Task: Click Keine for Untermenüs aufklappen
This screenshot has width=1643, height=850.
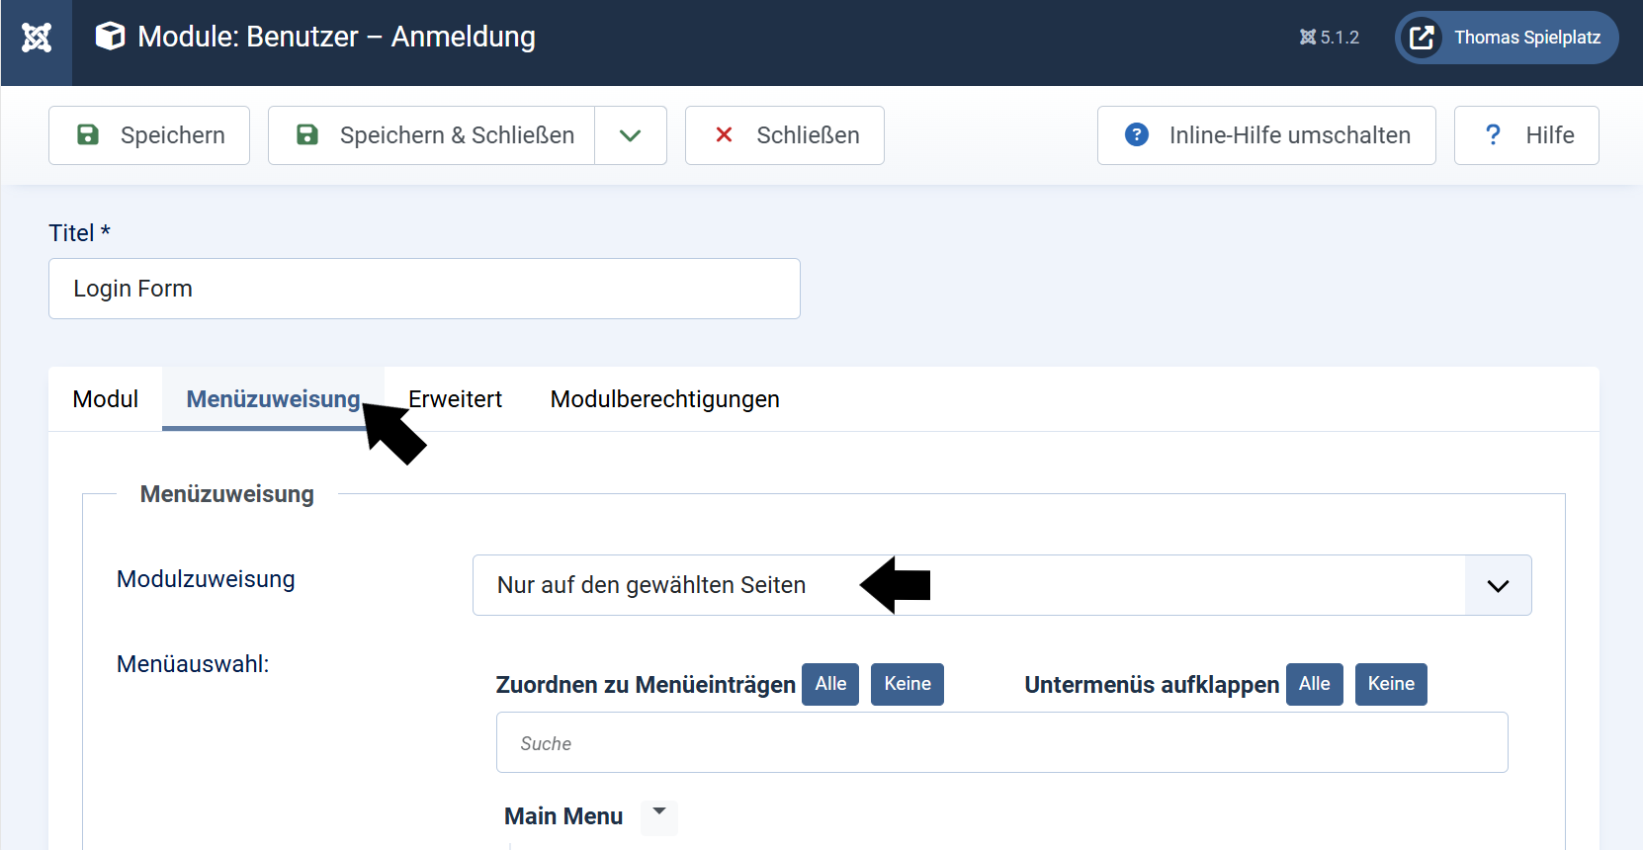Action: [1391, 684]
